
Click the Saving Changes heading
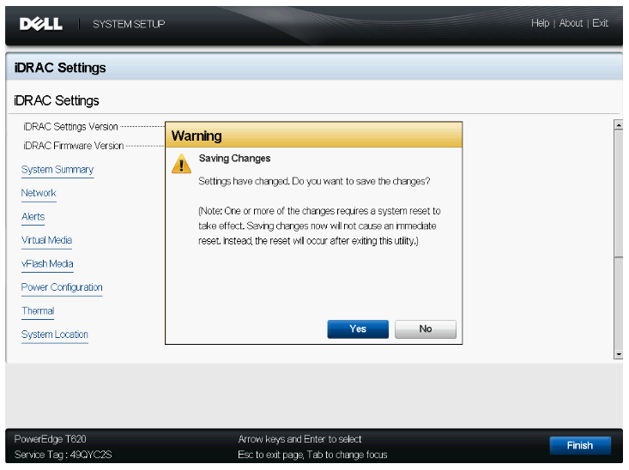tap(234, 159)
